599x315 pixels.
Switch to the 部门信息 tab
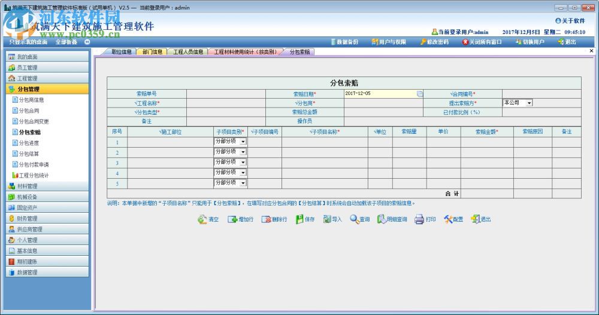pos(152,52)
